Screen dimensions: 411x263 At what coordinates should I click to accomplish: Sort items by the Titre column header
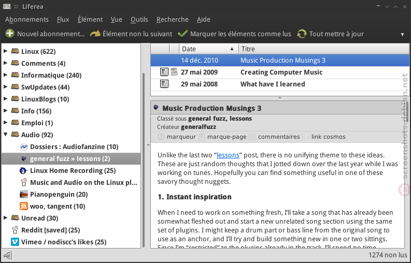[x=324, y=49]
